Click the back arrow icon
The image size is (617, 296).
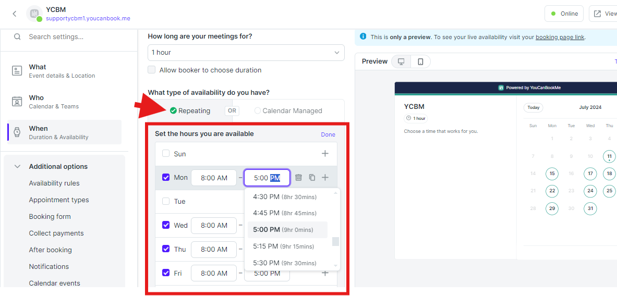point(14,14)
